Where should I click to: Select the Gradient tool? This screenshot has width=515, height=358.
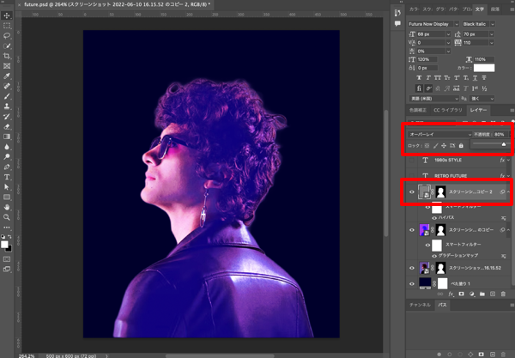click(x=7, y=137)
